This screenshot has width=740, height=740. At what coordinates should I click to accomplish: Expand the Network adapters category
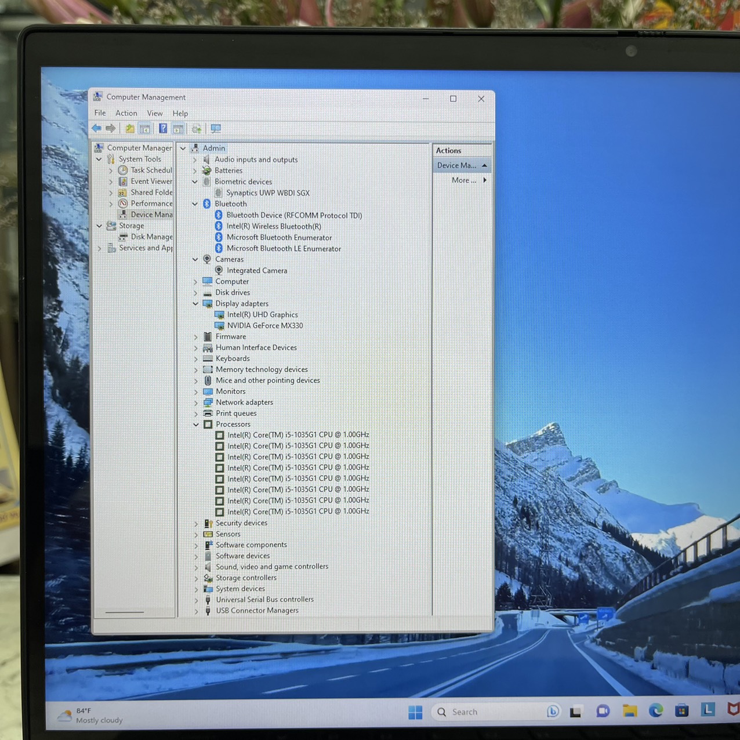coord(196,402)
